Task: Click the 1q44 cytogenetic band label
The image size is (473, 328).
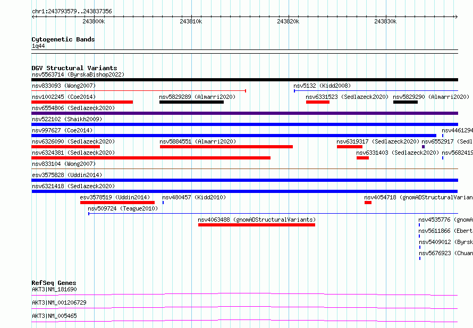Action: pos(38,46)
